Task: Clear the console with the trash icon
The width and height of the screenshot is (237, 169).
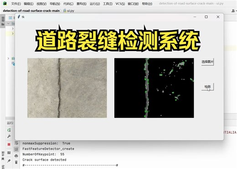Action: [16, 162]
